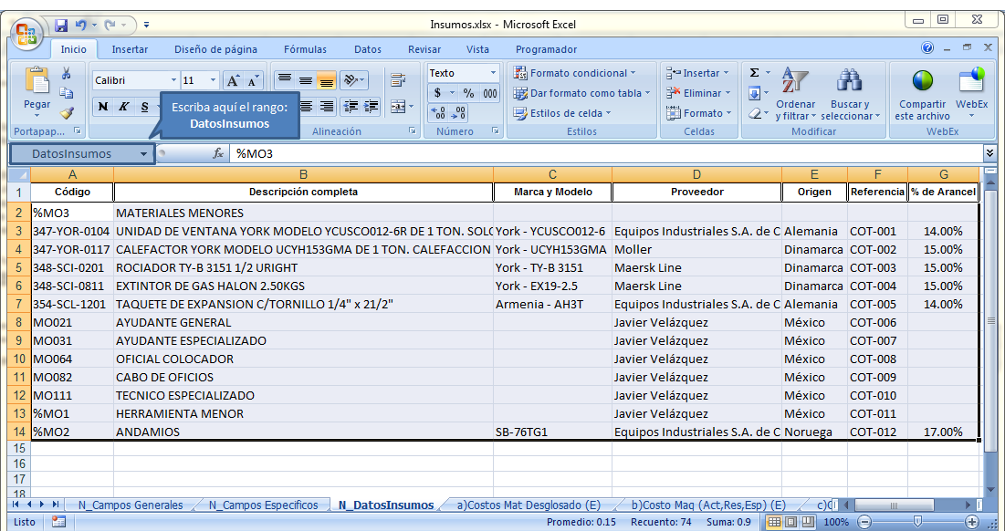The image size is (1005, 531).
Task: Switch to Fórmulas tab
Action: coord(305,49)
